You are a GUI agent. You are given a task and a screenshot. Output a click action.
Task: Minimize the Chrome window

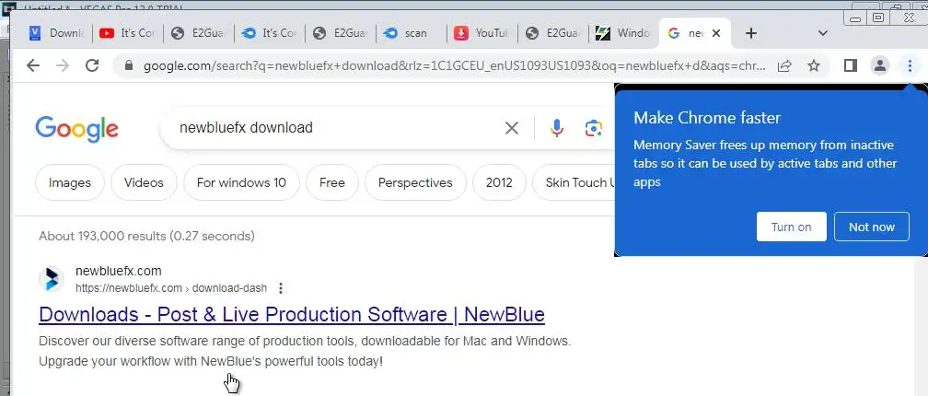point(854,17)
